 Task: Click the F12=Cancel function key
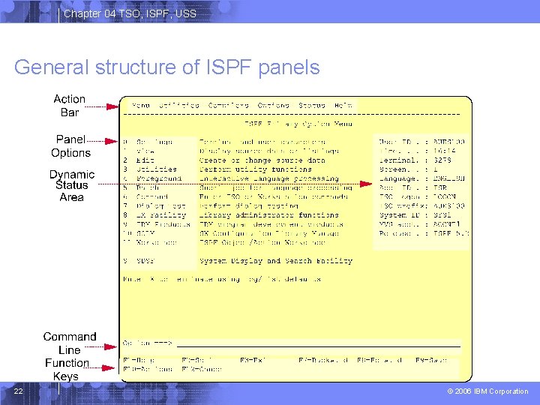[x=202, y=369]
